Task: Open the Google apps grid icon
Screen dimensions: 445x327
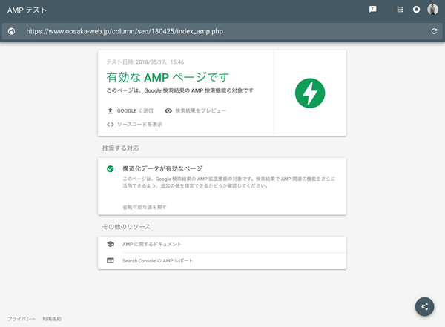Action: (x=400, y=10)
